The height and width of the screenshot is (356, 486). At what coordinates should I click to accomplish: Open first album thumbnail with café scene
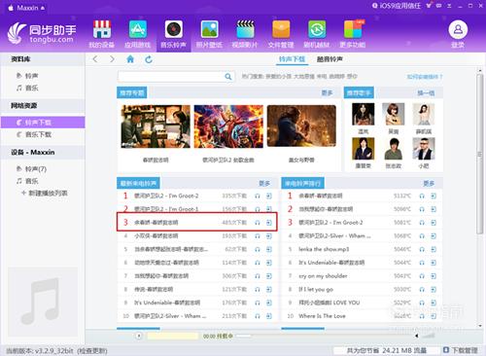tap(156, 126)
